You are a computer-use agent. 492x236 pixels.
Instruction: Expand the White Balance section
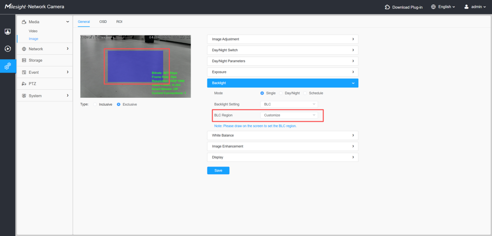tap(283, 135)
